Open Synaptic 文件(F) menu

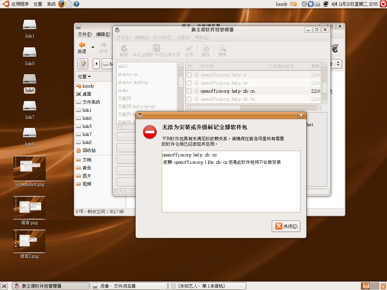pos(124,38)
